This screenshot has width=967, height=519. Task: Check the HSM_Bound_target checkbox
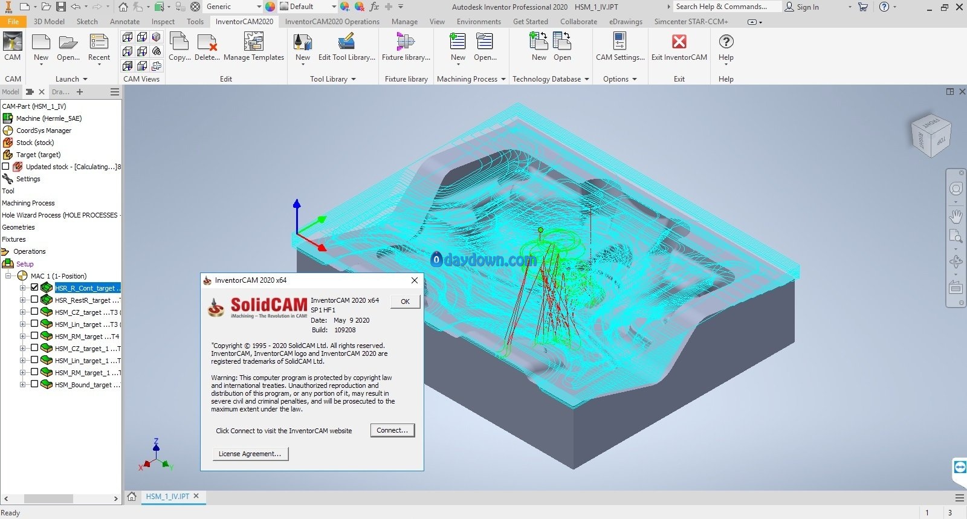tap(34, 384)
